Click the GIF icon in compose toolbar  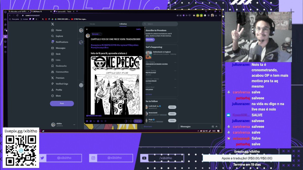[91, 121]
